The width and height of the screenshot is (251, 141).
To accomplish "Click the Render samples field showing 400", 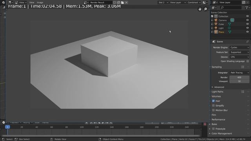I will (239, 78).
